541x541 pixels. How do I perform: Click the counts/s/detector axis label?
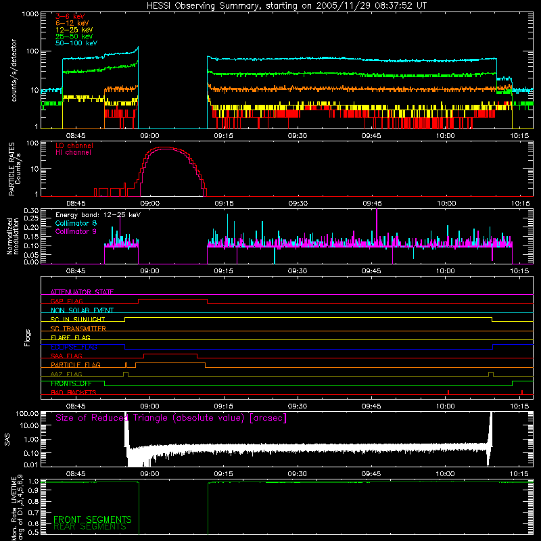click(x=14, y=70)
